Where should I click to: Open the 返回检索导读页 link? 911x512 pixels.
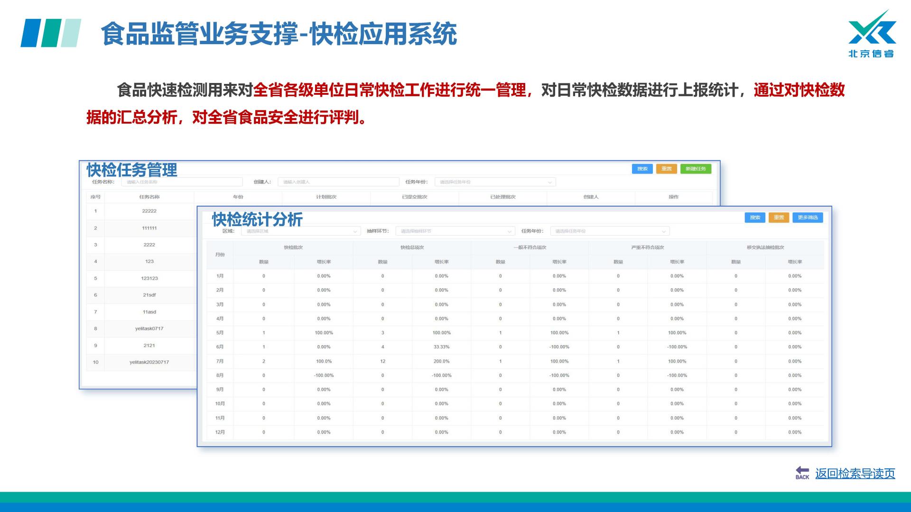855,473
